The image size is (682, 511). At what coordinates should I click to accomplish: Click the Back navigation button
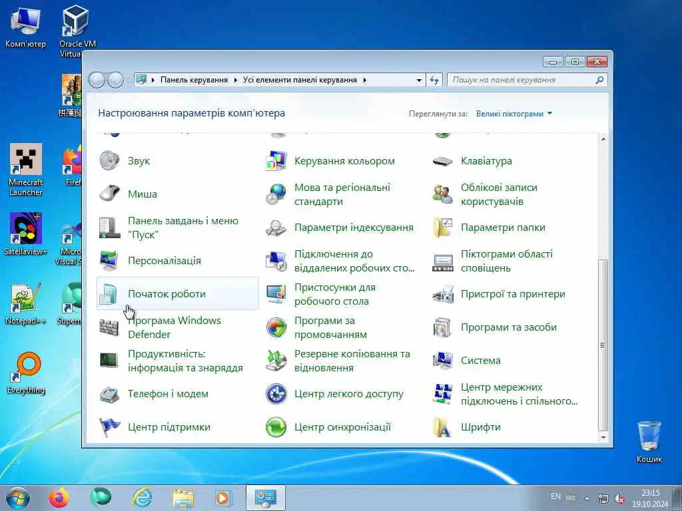[x=97, y=80]
